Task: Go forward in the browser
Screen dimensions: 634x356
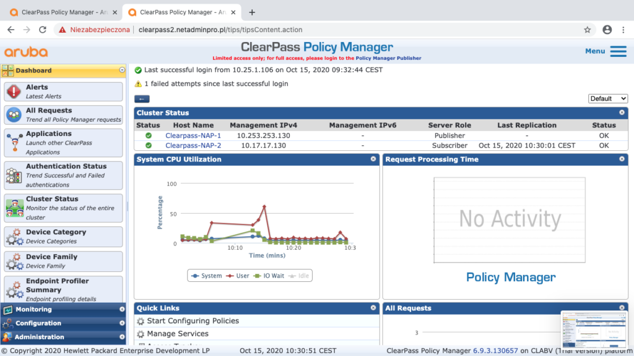Action: tap(27, 30)
